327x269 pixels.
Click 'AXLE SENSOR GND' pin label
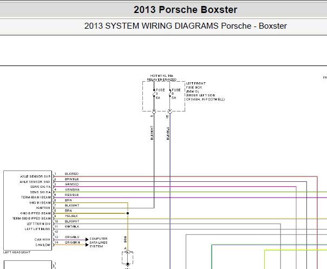point(35,182)
